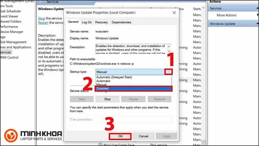Select Disabled in startup type list
The height and width of the screenshot is (146, 259).
133,88
